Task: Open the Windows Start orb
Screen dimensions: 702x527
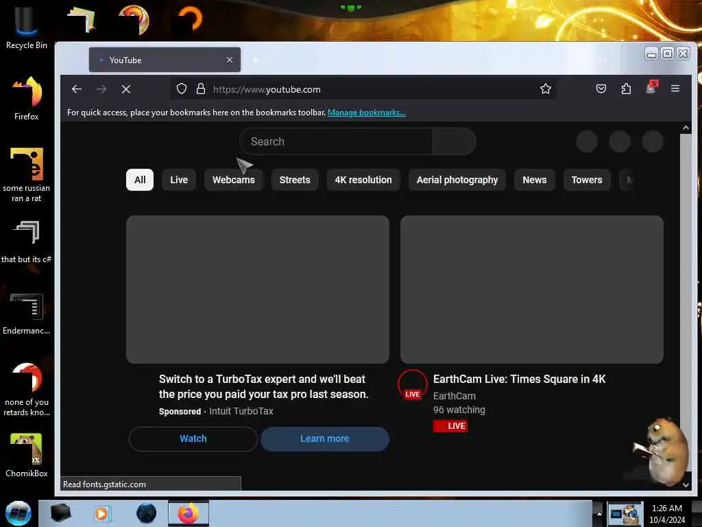Action: (x=19, y=513)
